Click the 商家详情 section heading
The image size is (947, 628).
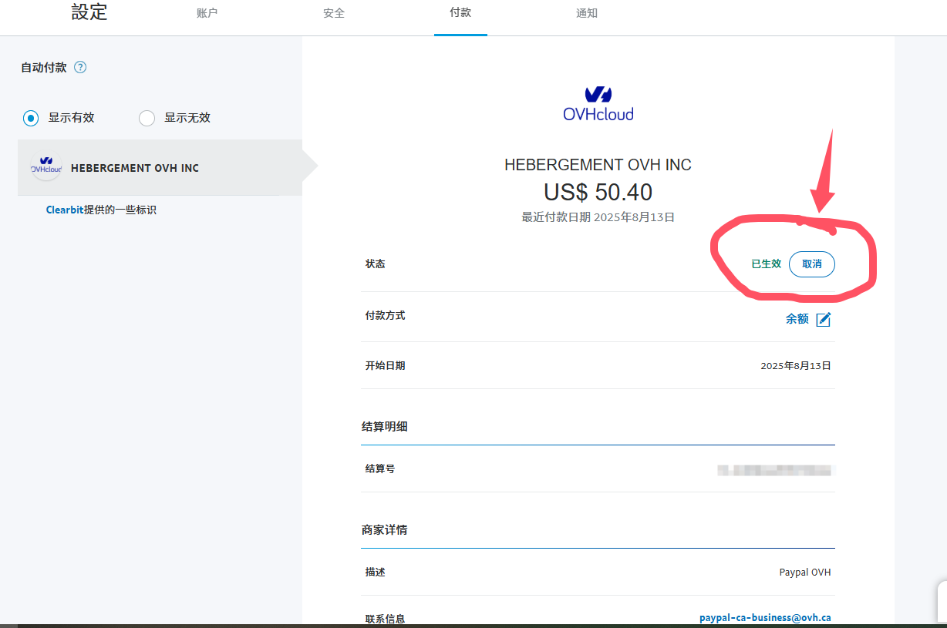pos(385,530)
